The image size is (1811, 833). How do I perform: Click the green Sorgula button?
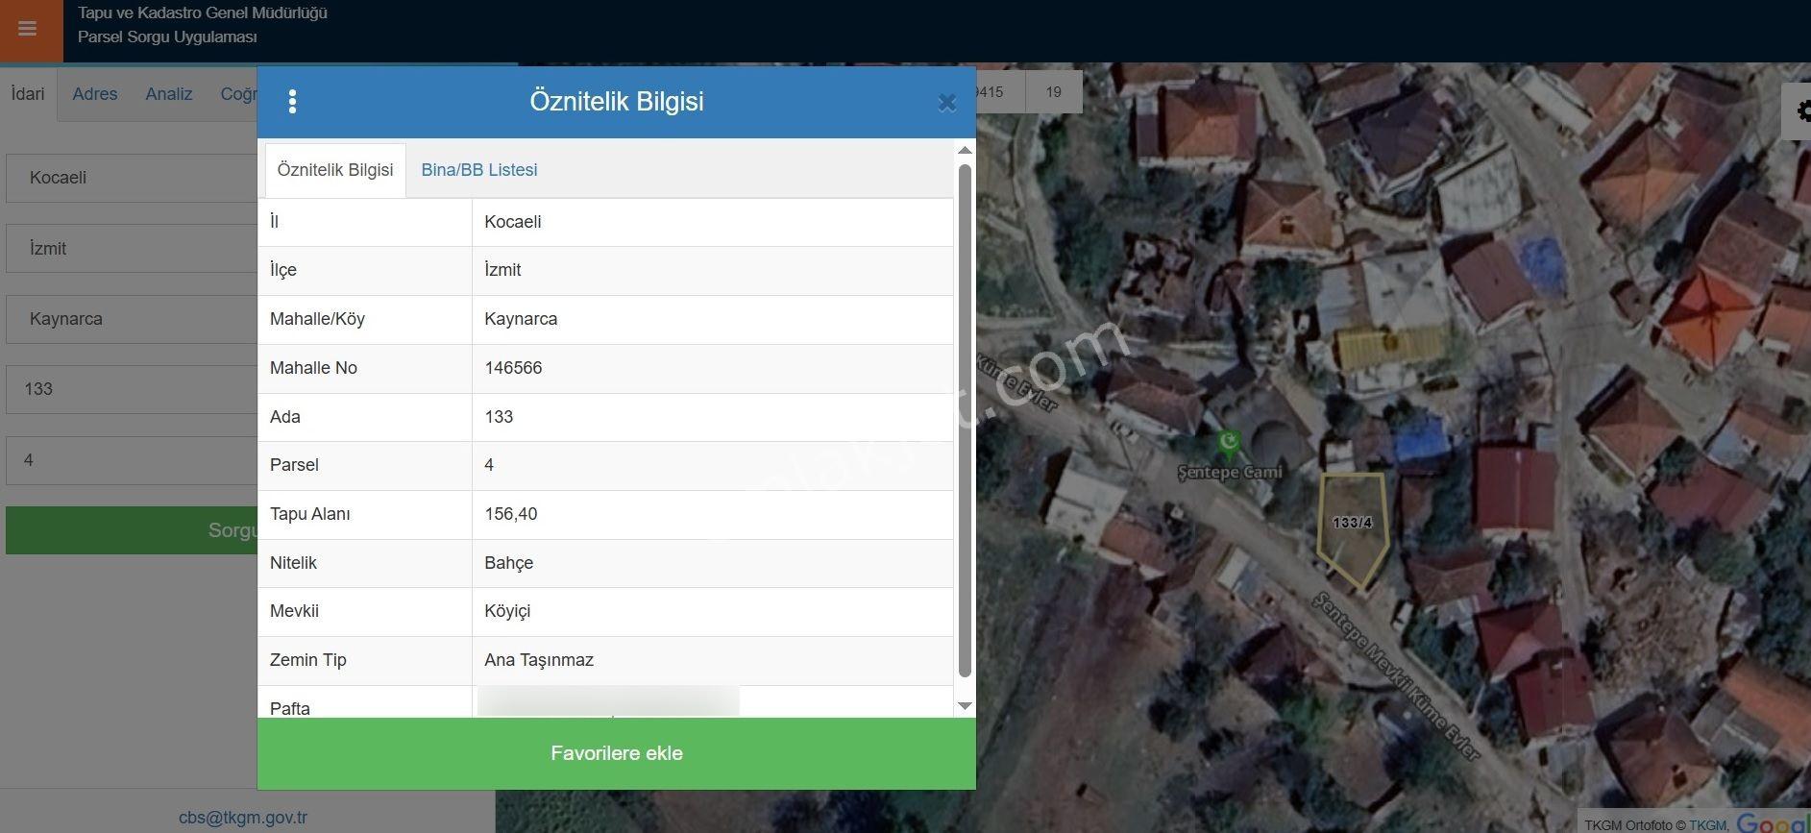[132, 530]
